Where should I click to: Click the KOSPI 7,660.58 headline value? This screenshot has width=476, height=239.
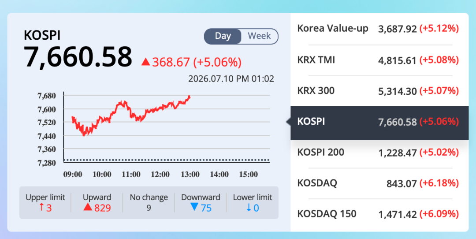78,57
